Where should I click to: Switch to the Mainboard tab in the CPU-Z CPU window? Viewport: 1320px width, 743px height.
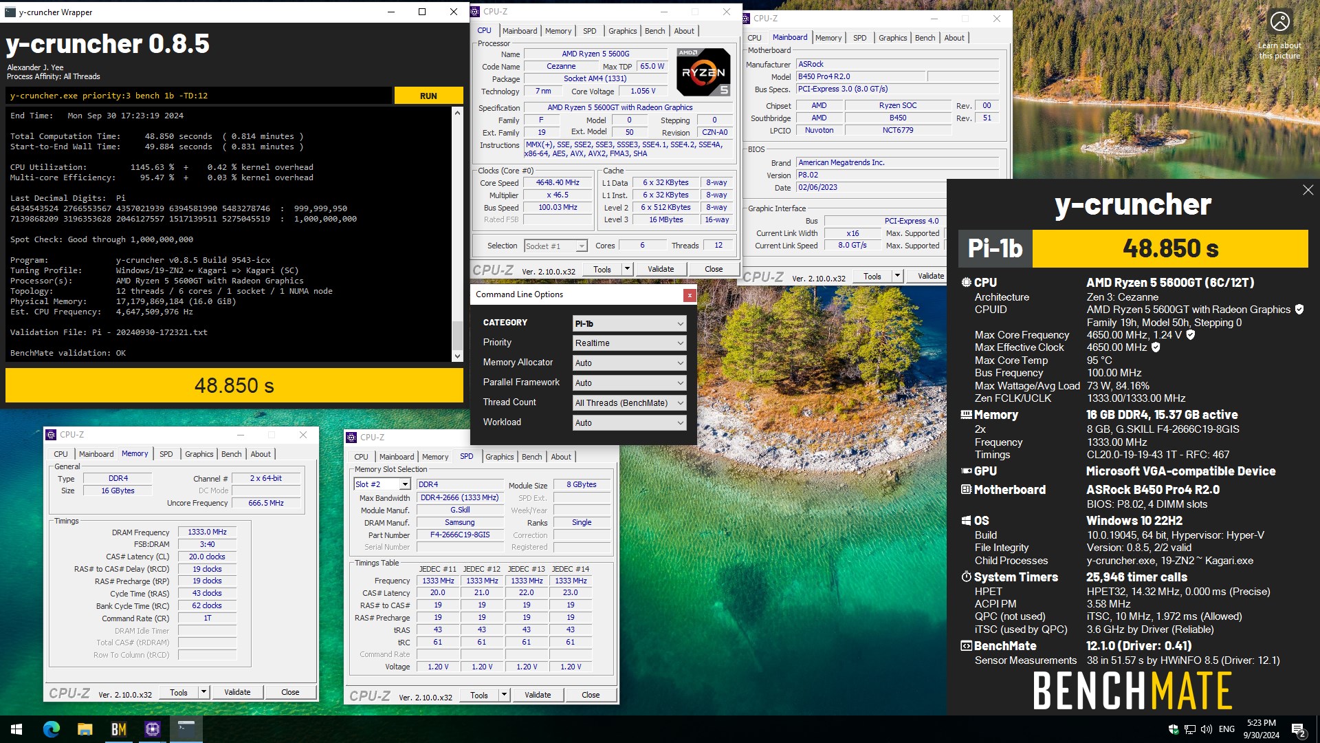pos(520,31)
